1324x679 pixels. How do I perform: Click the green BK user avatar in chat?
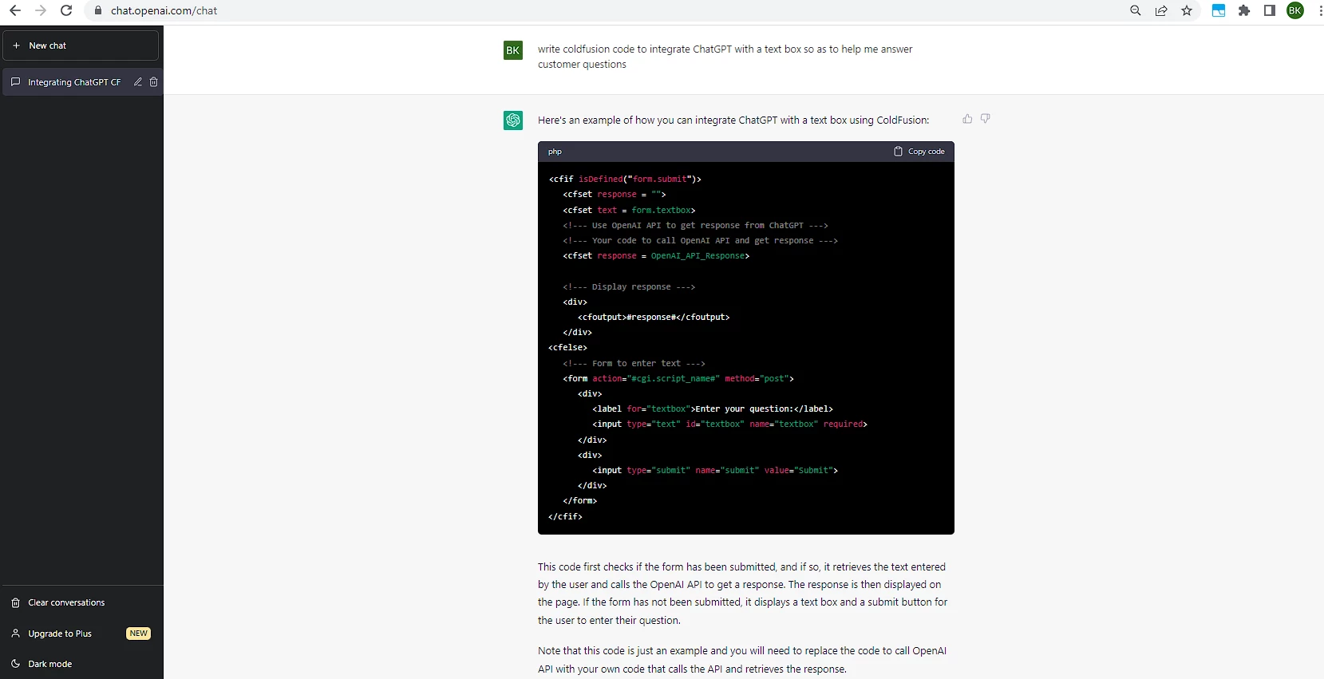[x=513, y=50]
